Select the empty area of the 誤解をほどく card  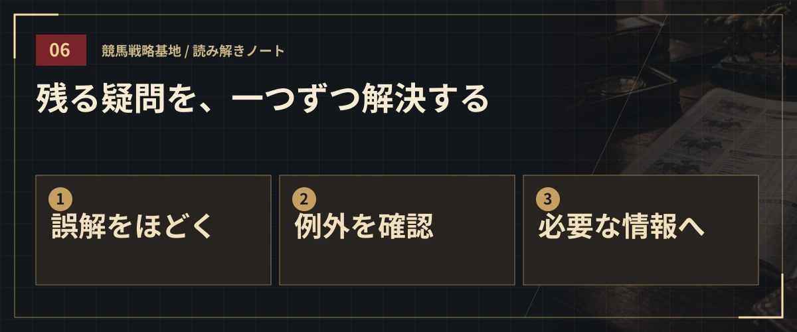(153, 264)
